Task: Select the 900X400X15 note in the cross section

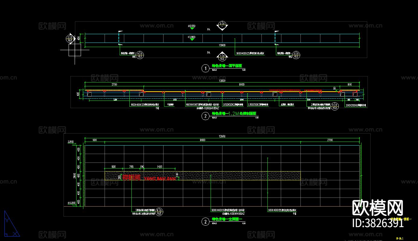Action: [203, 104]
